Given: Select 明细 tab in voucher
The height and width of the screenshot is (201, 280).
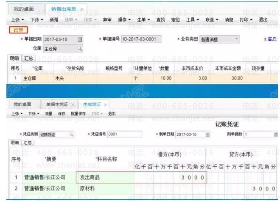Looking at the screenshot, I should [15, 143].
